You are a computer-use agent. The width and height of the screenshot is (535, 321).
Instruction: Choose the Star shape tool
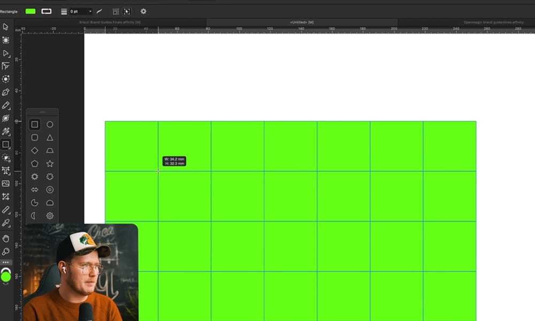tap(49, 164)
